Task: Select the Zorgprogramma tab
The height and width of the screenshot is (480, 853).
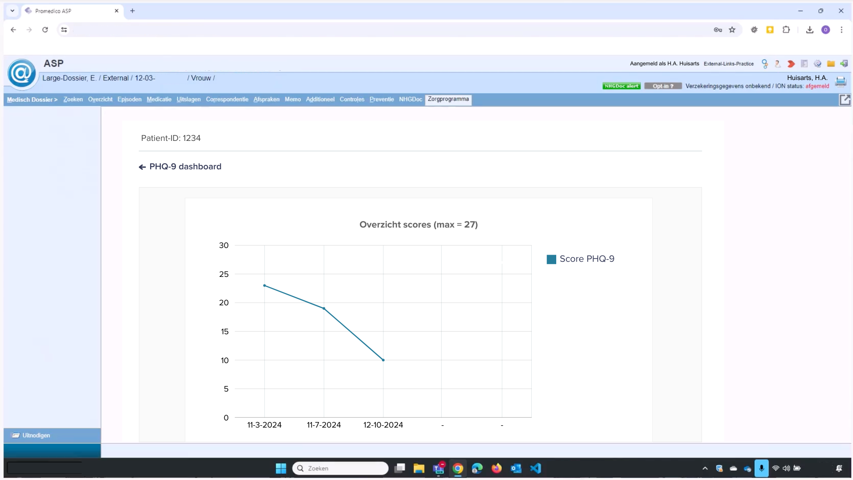Action: pos(448,99)
